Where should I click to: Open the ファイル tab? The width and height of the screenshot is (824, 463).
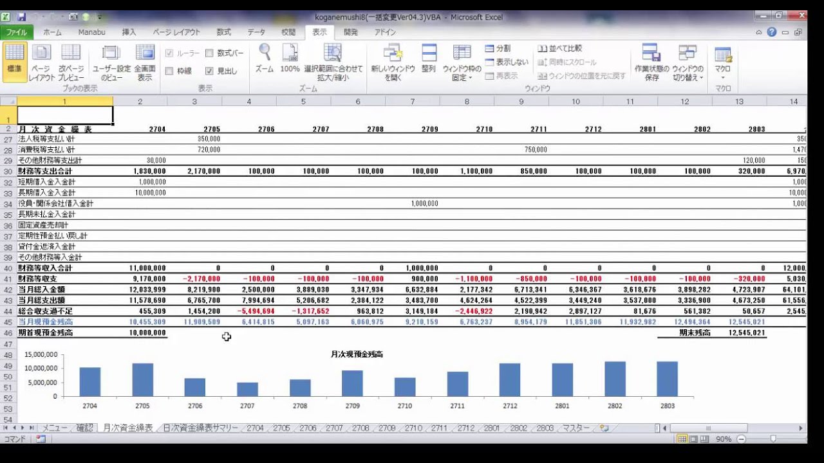(17, 32)
